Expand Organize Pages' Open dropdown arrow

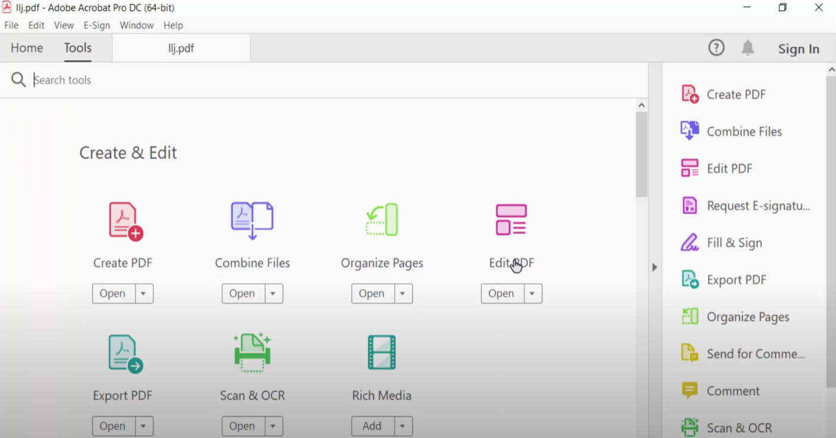pyautogui.click(x=402, y=293)
